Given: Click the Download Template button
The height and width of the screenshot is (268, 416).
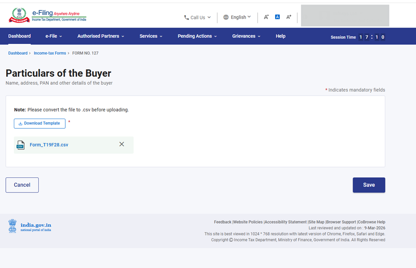Looking at the screenshot, I should pyautogui.click(x=40, y=124).
